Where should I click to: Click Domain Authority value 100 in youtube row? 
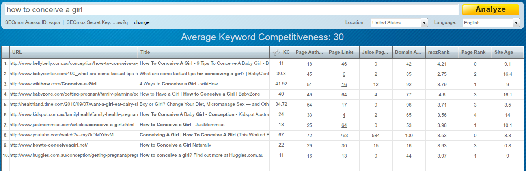[409, 135]
